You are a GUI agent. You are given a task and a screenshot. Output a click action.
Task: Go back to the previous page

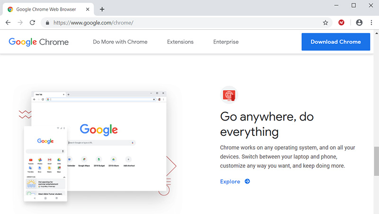[8, 23]
